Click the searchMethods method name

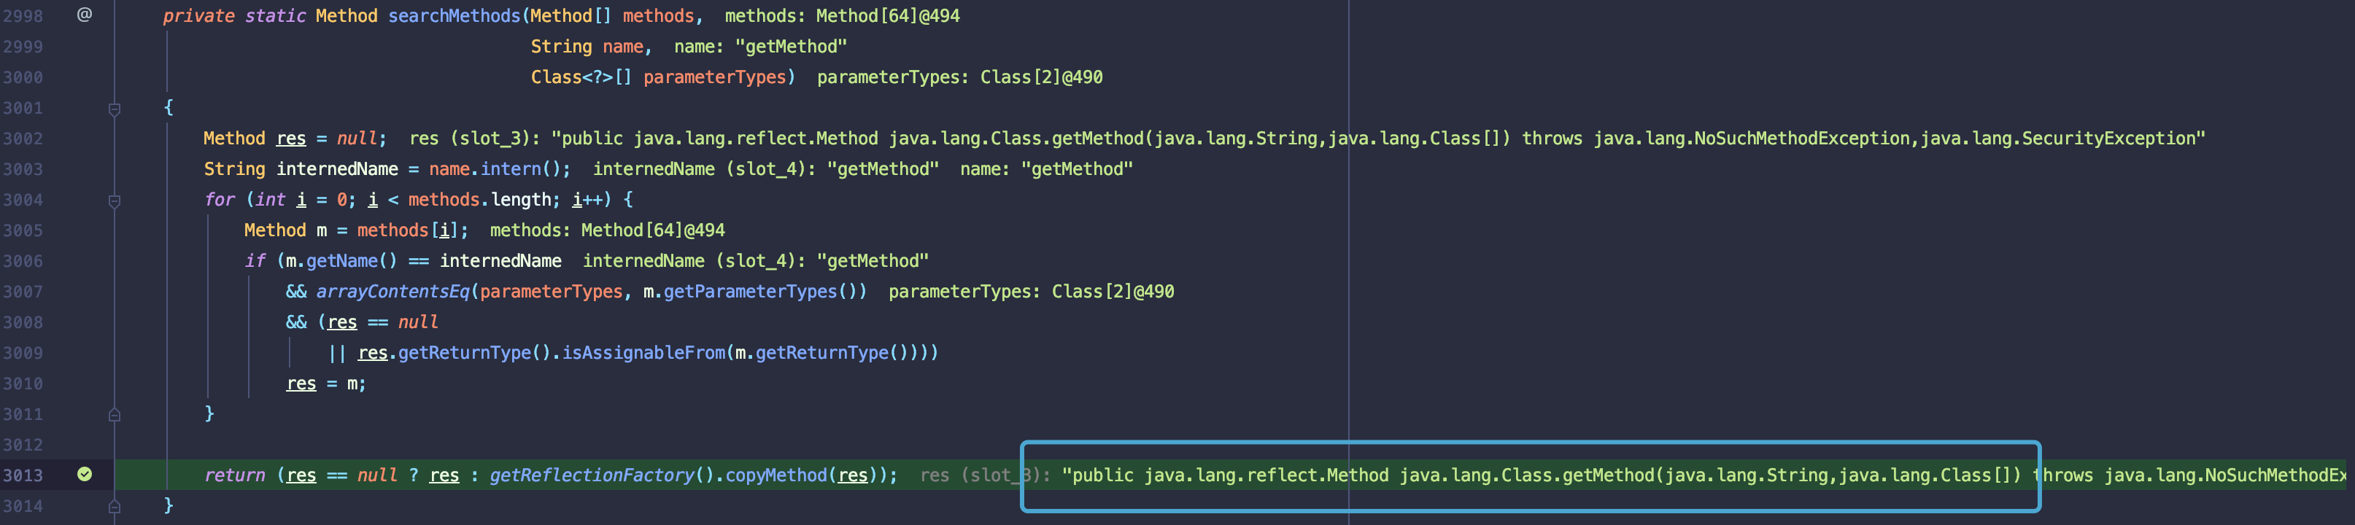pos(454,15)
